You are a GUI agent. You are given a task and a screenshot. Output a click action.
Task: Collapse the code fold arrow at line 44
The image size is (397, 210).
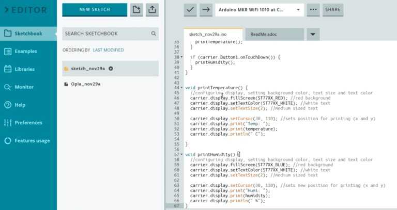pyautogui.click(x=181, y=87)
